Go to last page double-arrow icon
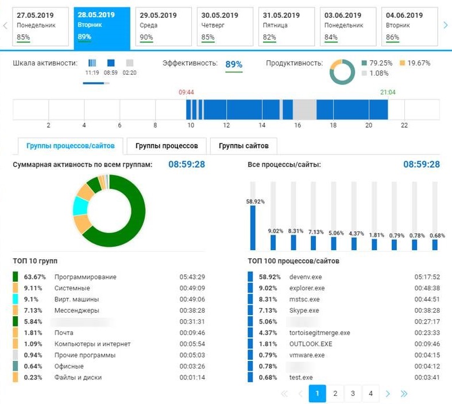Image resolution: width=452 pixels, height=404 pixels. [404, 394]
